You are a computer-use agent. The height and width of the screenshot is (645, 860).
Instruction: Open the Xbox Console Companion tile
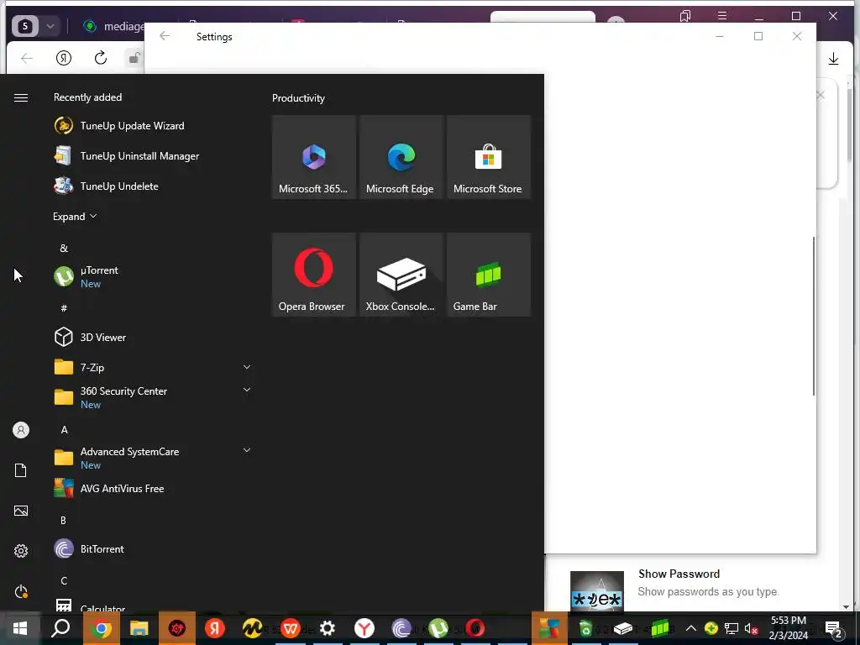point(401,275)
